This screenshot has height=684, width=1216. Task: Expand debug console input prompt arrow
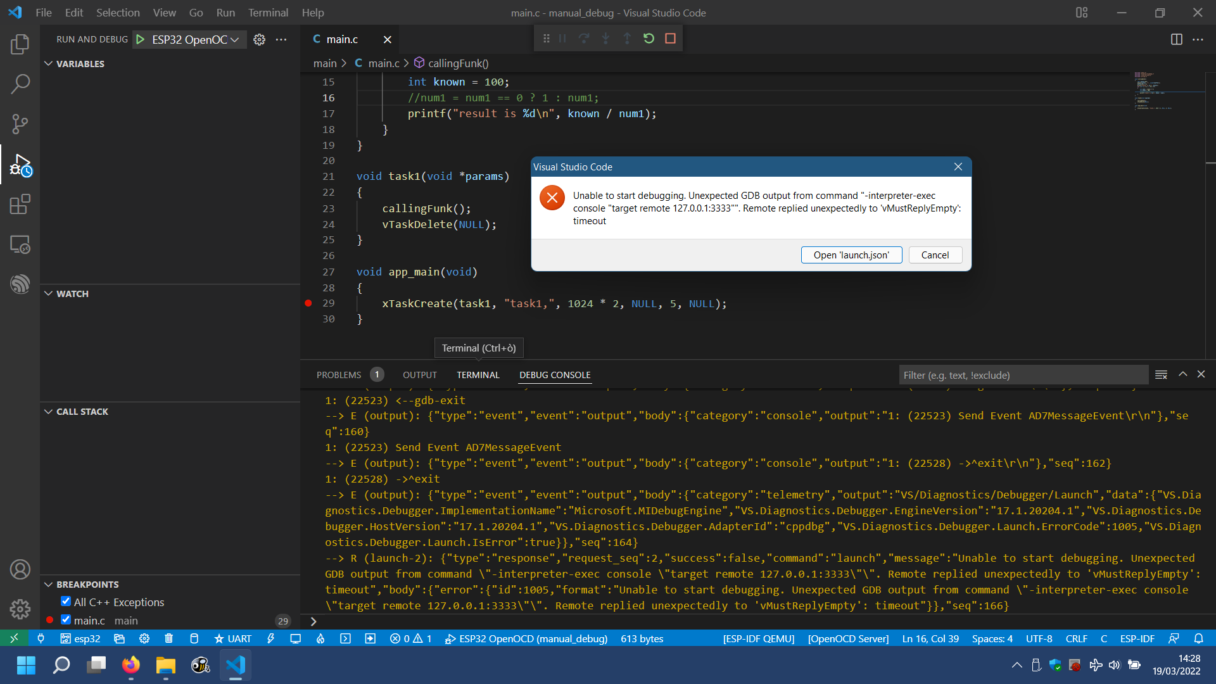click(313, 621)
